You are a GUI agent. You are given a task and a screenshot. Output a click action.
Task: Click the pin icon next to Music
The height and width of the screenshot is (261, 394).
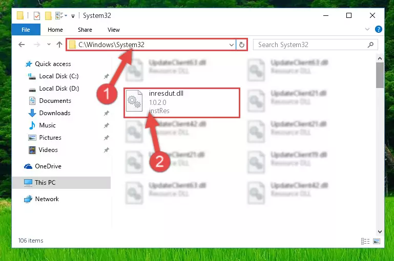tap(107, 125)
